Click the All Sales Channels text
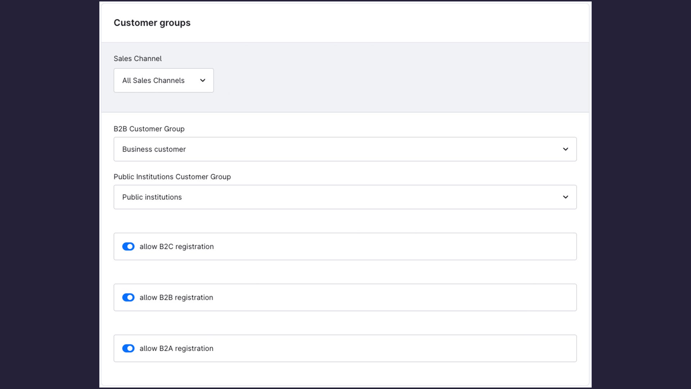The image size is (691, 389). tap(153, 80)
